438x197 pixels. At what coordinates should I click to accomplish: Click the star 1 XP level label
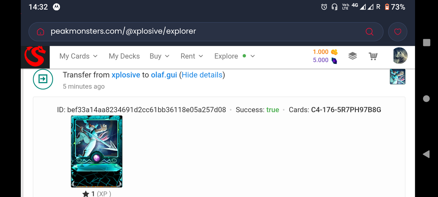pyautogui.click(x=96, y=194)
